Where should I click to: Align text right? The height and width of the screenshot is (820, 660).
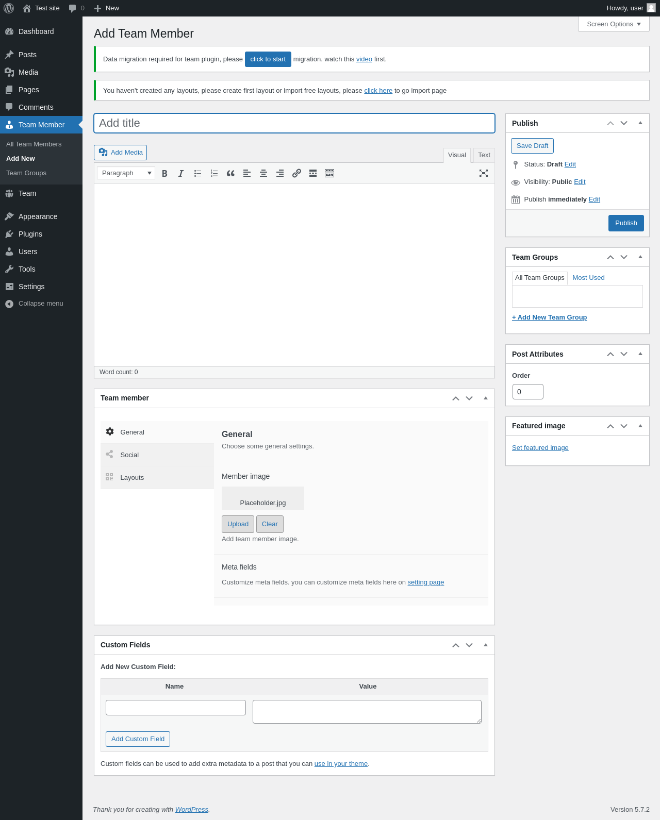tap(280, 173)
